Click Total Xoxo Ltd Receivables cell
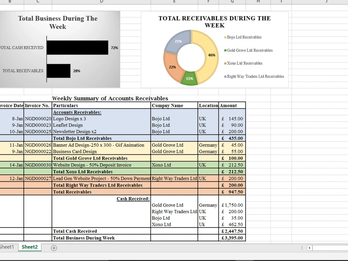This screenshot has height=261, width=348. coord(101,172)
